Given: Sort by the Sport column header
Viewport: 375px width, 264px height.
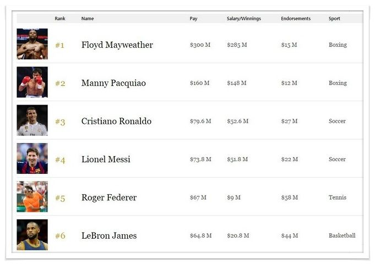Looking at the screenshot, I should 334,19.
